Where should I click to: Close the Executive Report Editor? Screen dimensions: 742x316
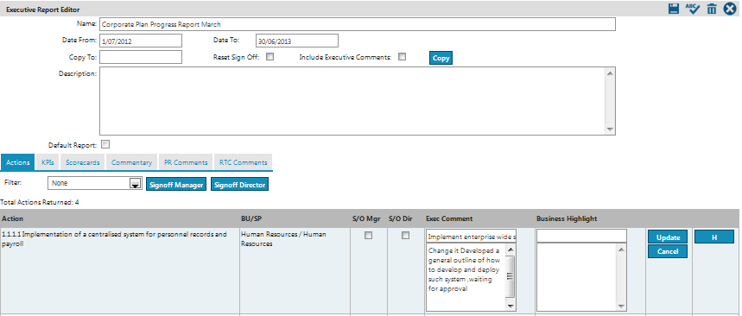730,9
